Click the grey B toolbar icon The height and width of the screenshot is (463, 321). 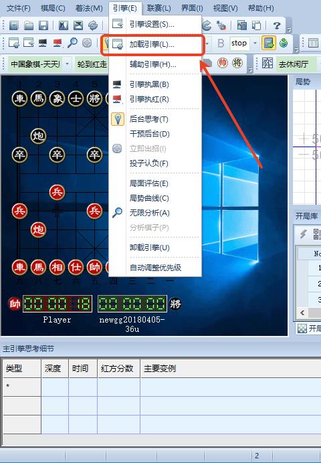pyautogui.click(x=221, y=43)
